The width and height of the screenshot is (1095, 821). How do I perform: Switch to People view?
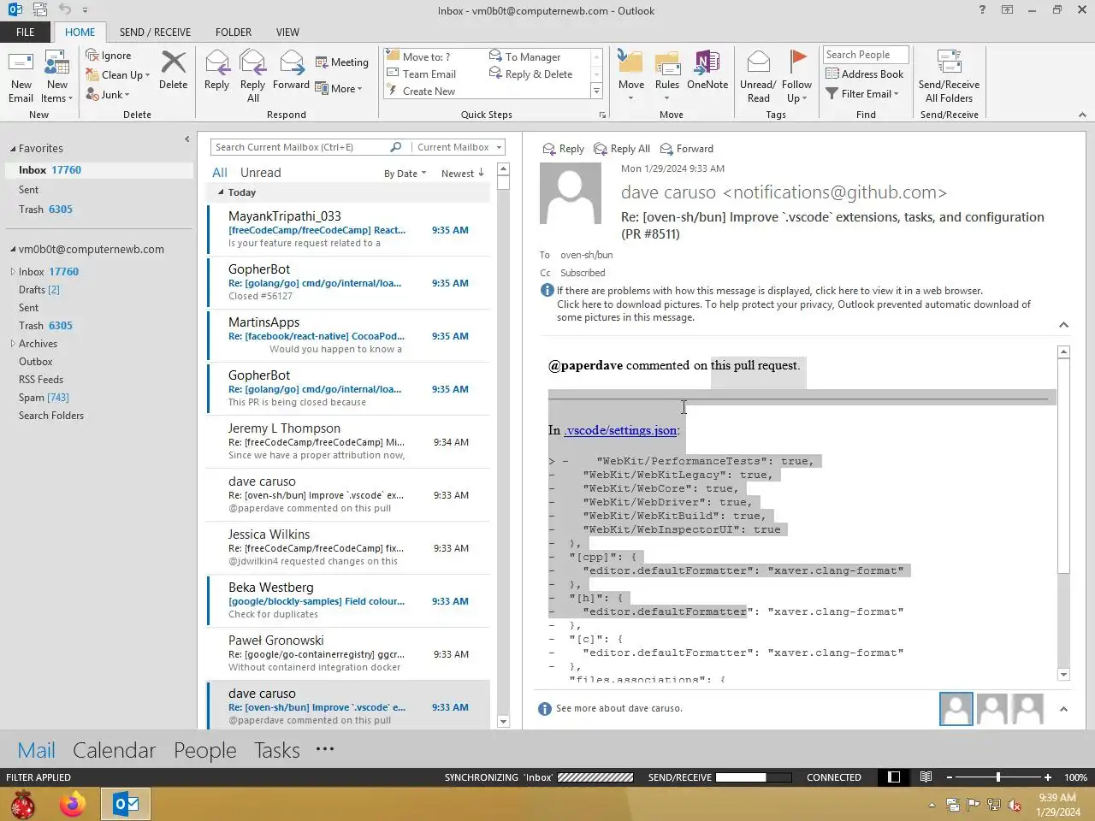205,750
